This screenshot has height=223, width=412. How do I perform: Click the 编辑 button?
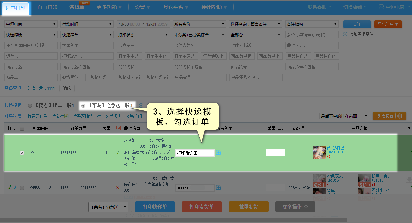(67, 88)
